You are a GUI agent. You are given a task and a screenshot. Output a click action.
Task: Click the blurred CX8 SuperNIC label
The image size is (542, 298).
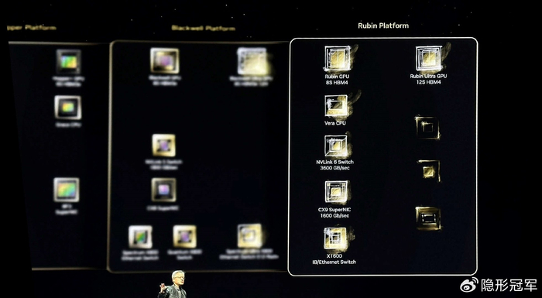pyautogui.click(x=163, y=208)
